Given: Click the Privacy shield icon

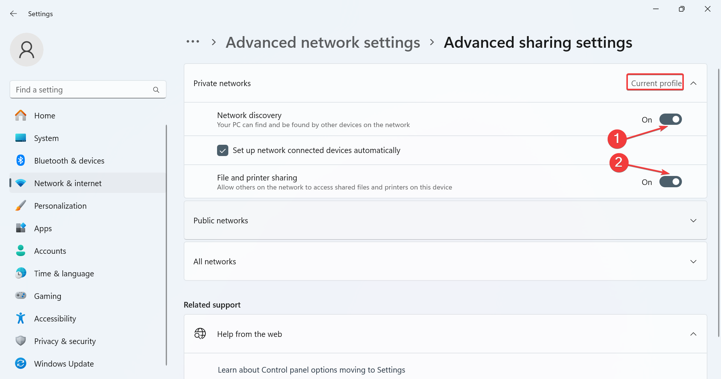Looking at the screenshot, I should 21,341.
